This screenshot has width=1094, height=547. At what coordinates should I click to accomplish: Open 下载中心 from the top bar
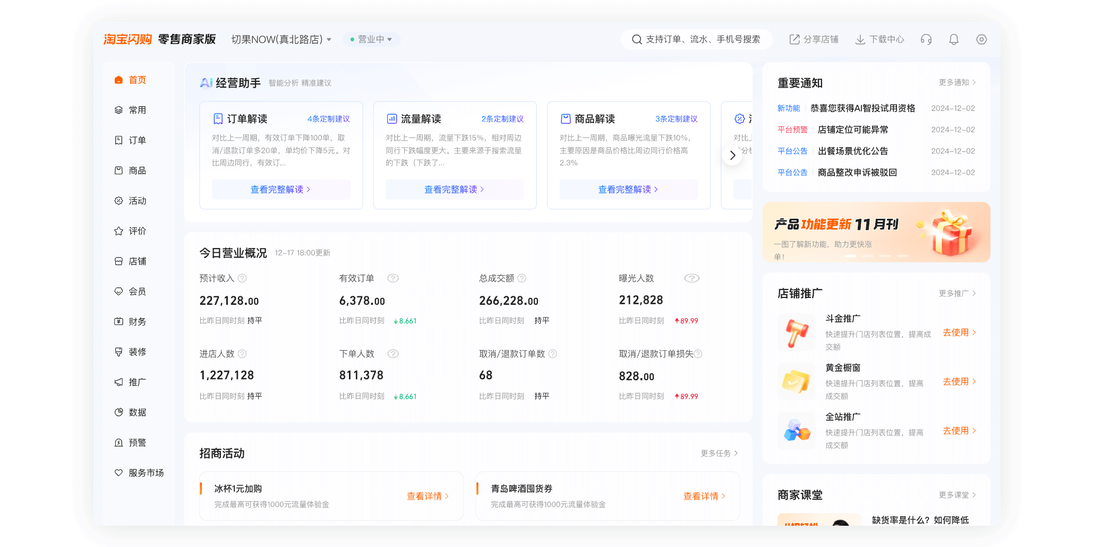879,39
